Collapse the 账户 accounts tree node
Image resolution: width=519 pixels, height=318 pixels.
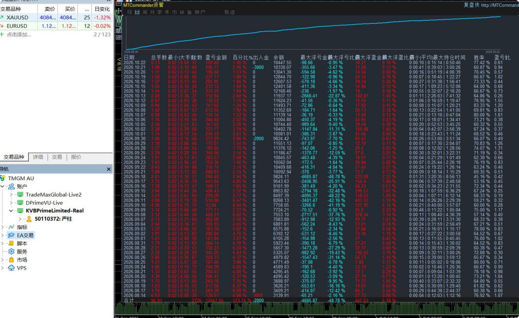click(x=3, y=186)
